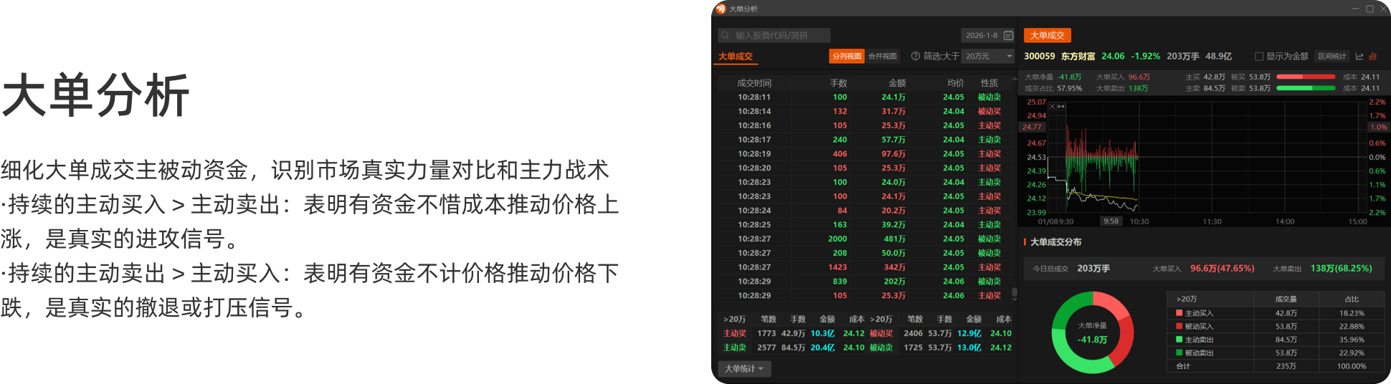Image resolution: width=1391 pixels, height=384 pixels.
Task: Click the orange bar chart icon
Action: [x=1373, y=56]
